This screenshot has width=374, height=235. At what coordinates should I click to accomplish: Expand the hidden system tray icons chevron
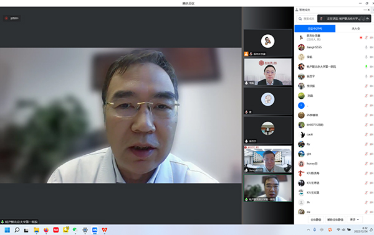click(309, 230)
